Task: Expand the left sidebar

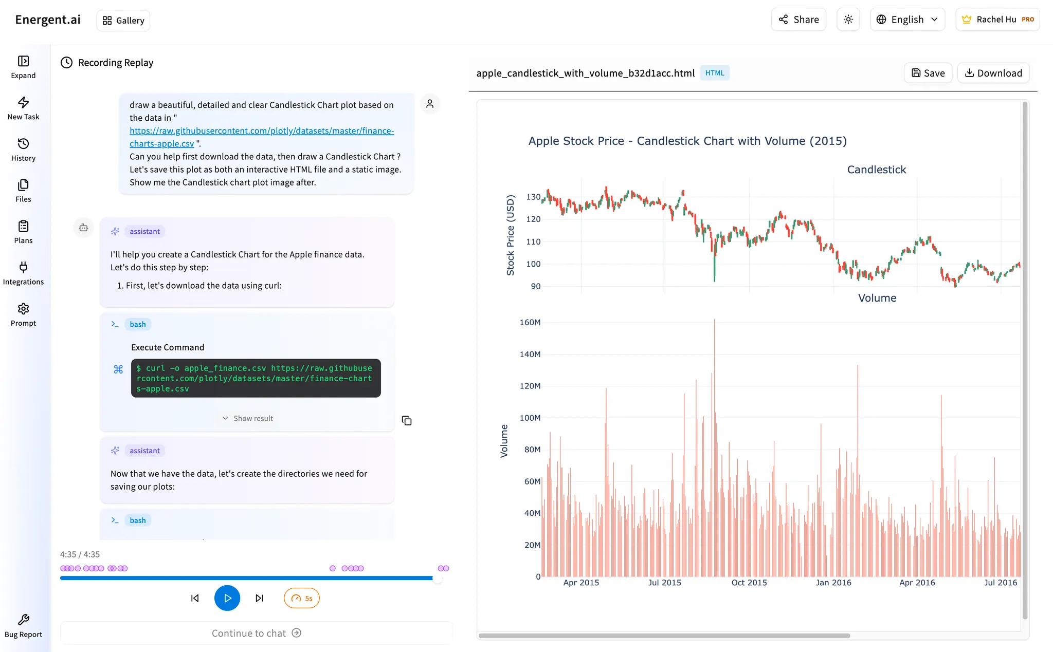Action: [23, 66]
